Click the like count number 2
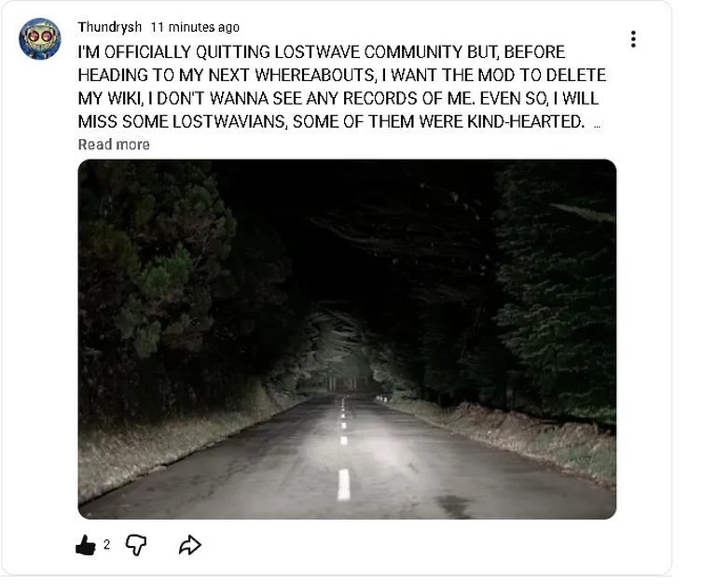 (106, 545)
